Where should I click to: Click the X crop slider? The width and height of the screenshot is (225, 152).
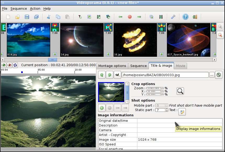pyautogui.click(x=155, y=91)
